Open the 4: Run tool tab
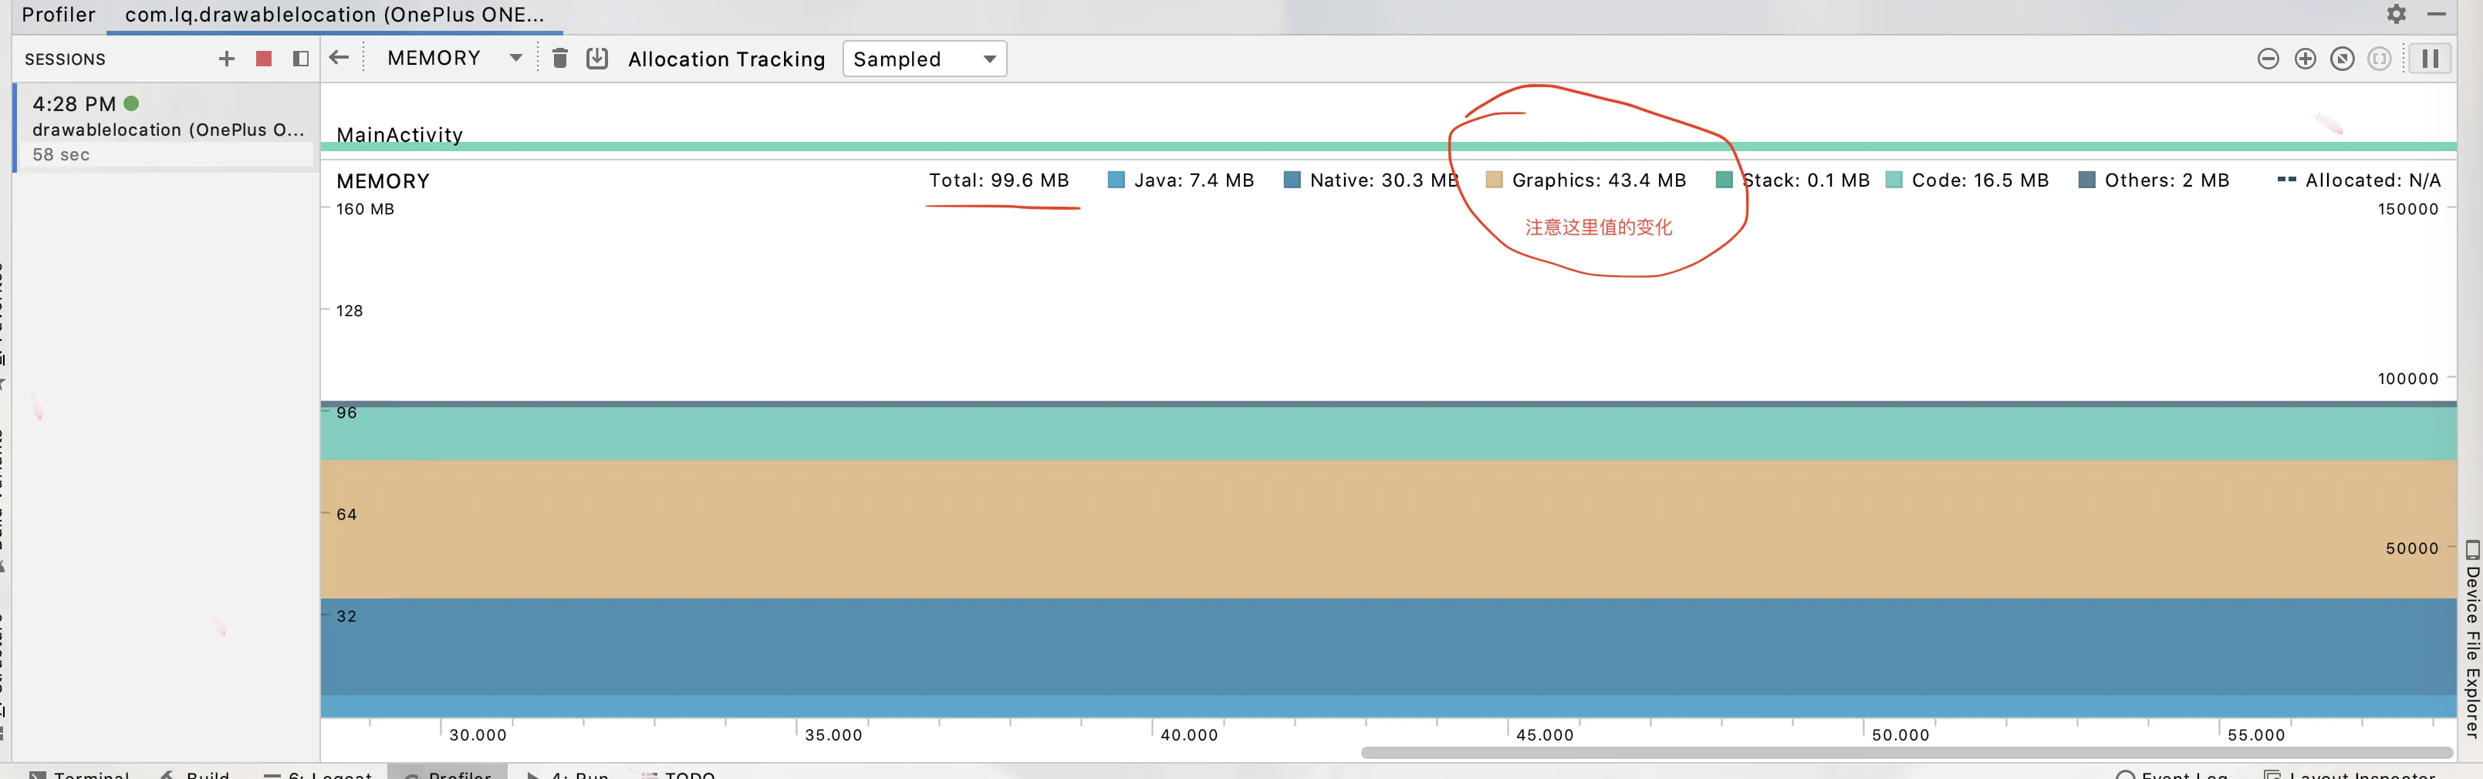2483x779 pixels. point(568,774)
